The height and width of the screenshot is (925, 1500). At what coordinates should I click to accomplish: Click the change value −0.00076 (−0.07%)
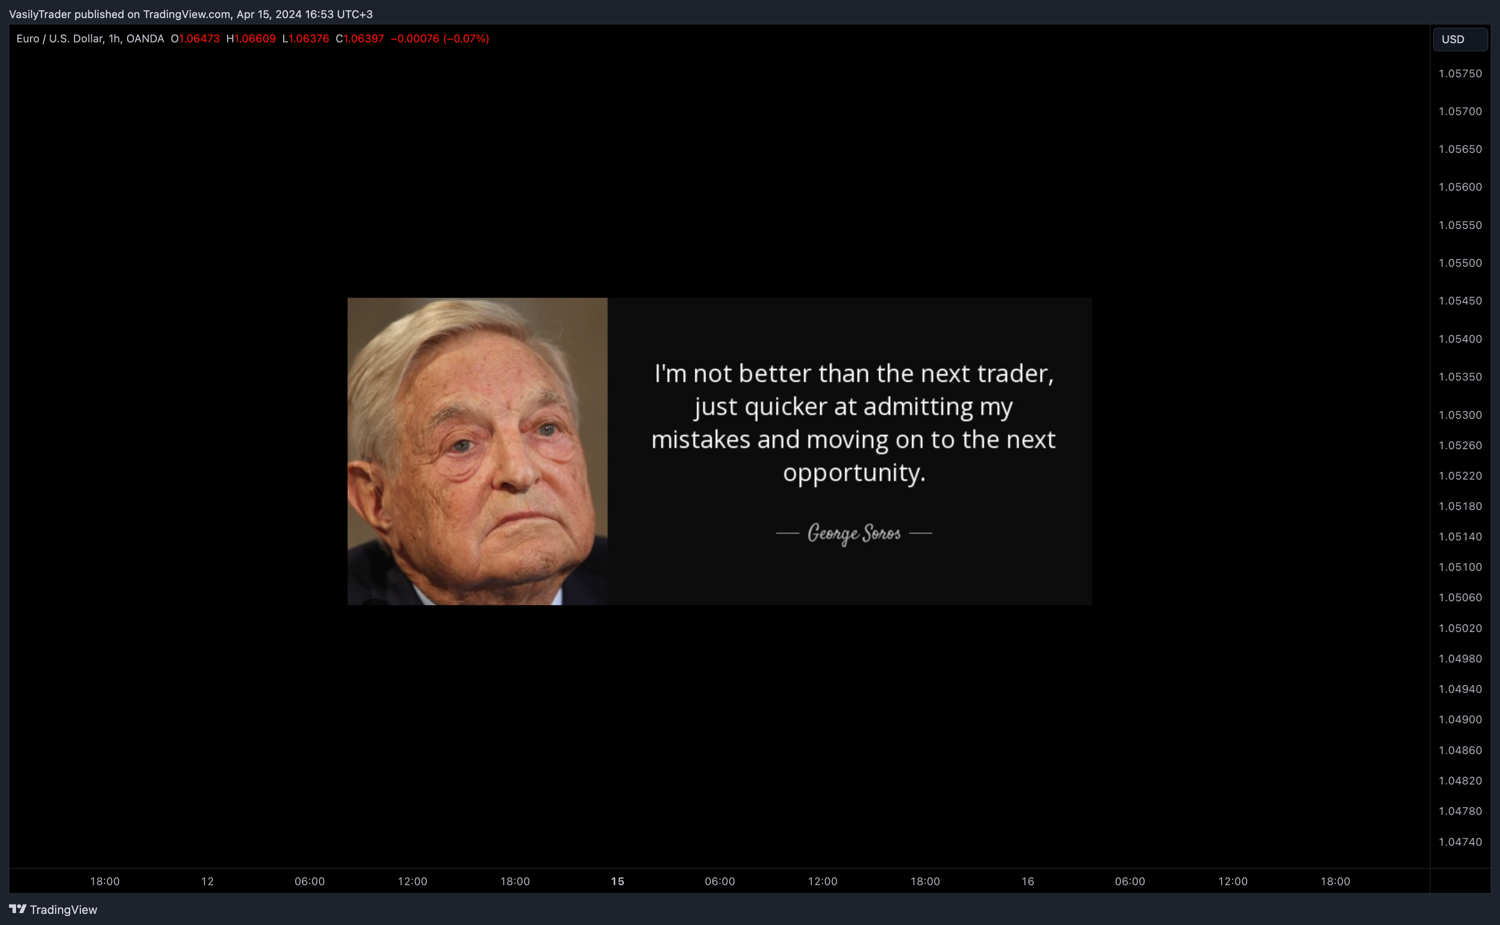coord(440,39)
